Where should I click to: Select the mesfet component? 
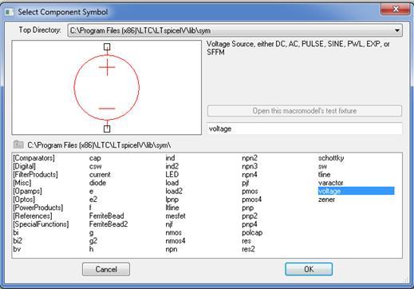tap(175, 216)
